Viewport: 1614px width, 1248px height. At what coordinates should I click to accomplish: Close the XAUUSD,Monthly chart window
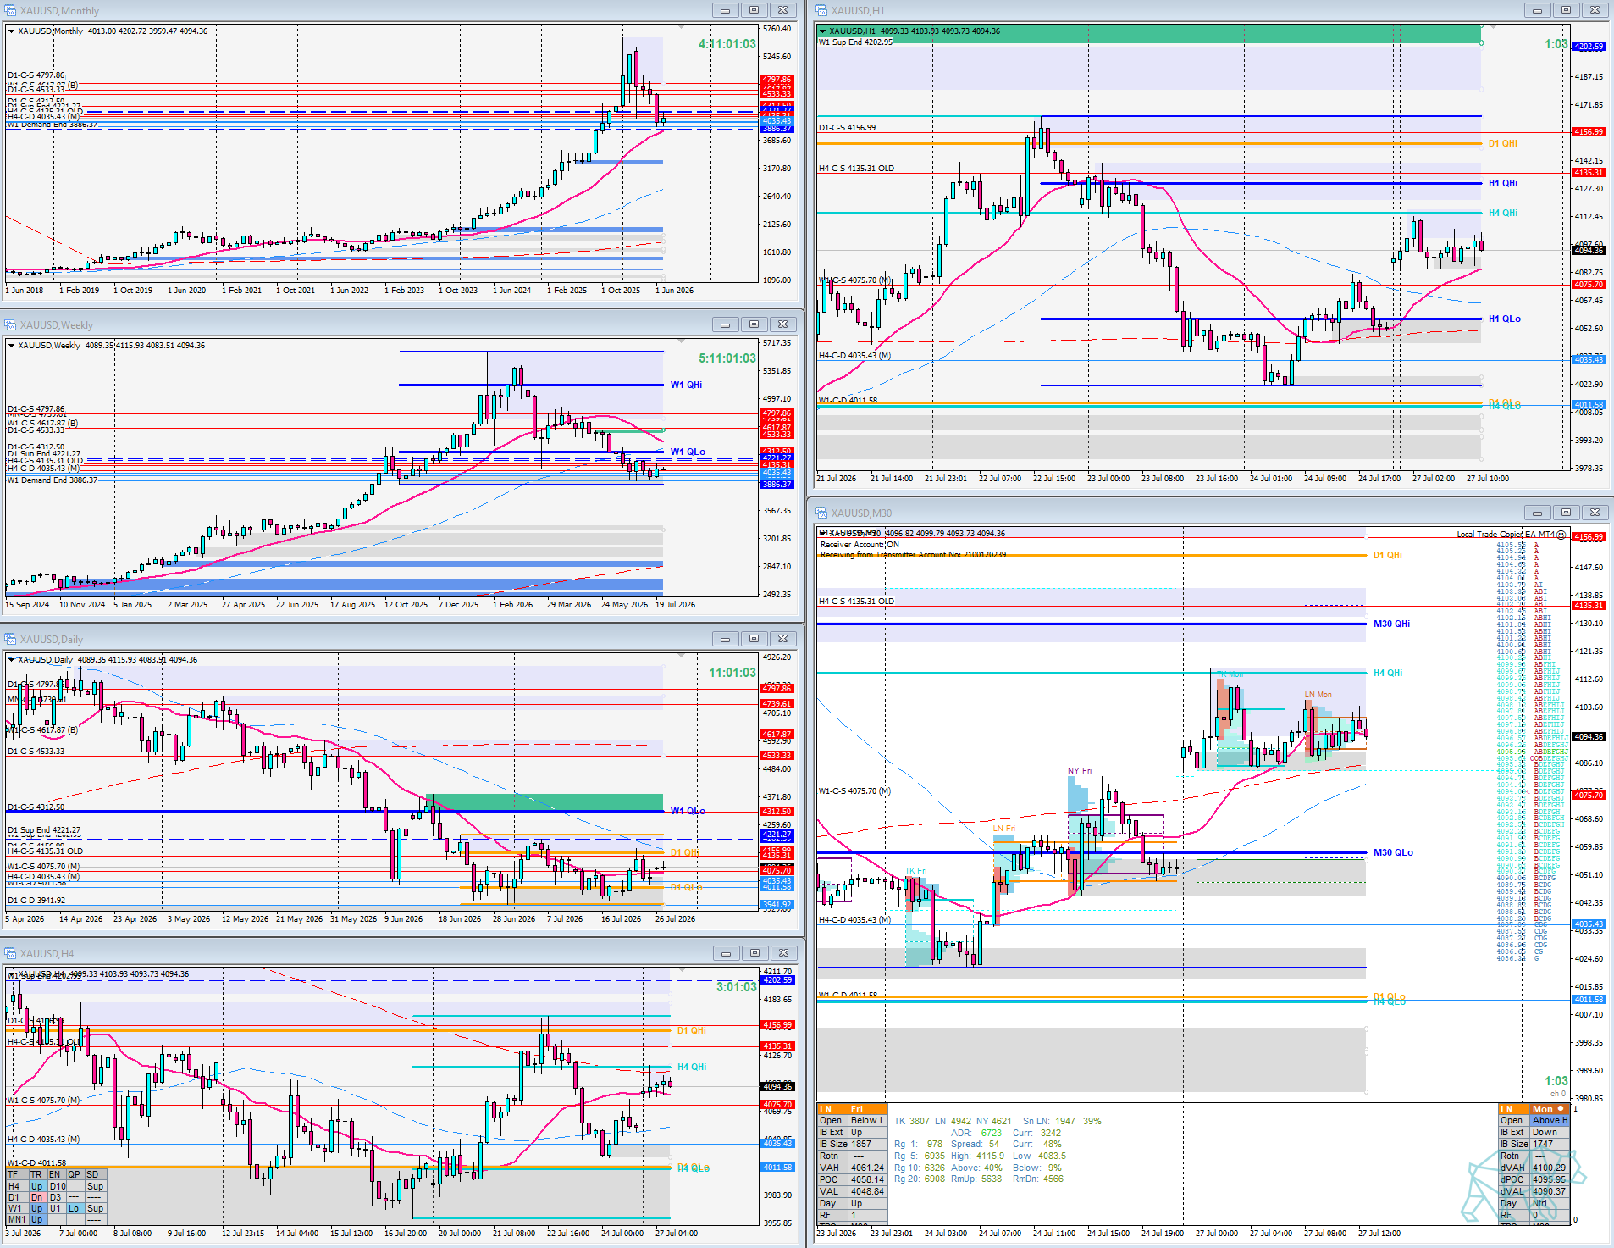coord(783,10)
